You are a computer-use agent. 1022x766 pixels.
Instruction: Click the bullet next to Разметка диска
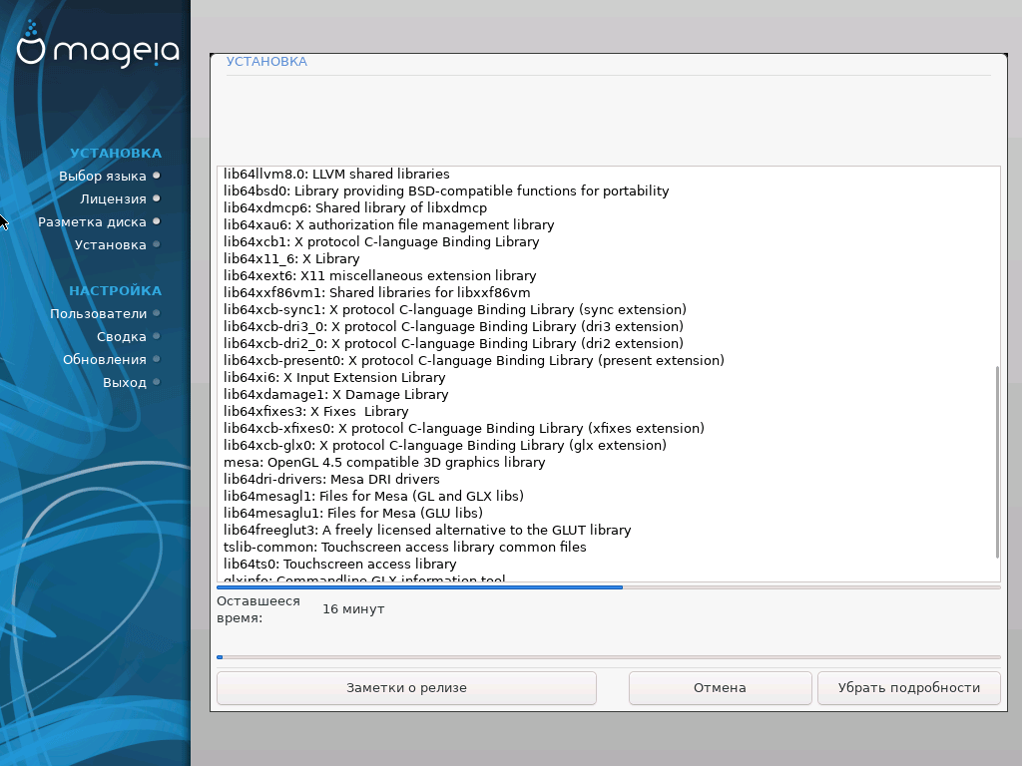(157, 221)
